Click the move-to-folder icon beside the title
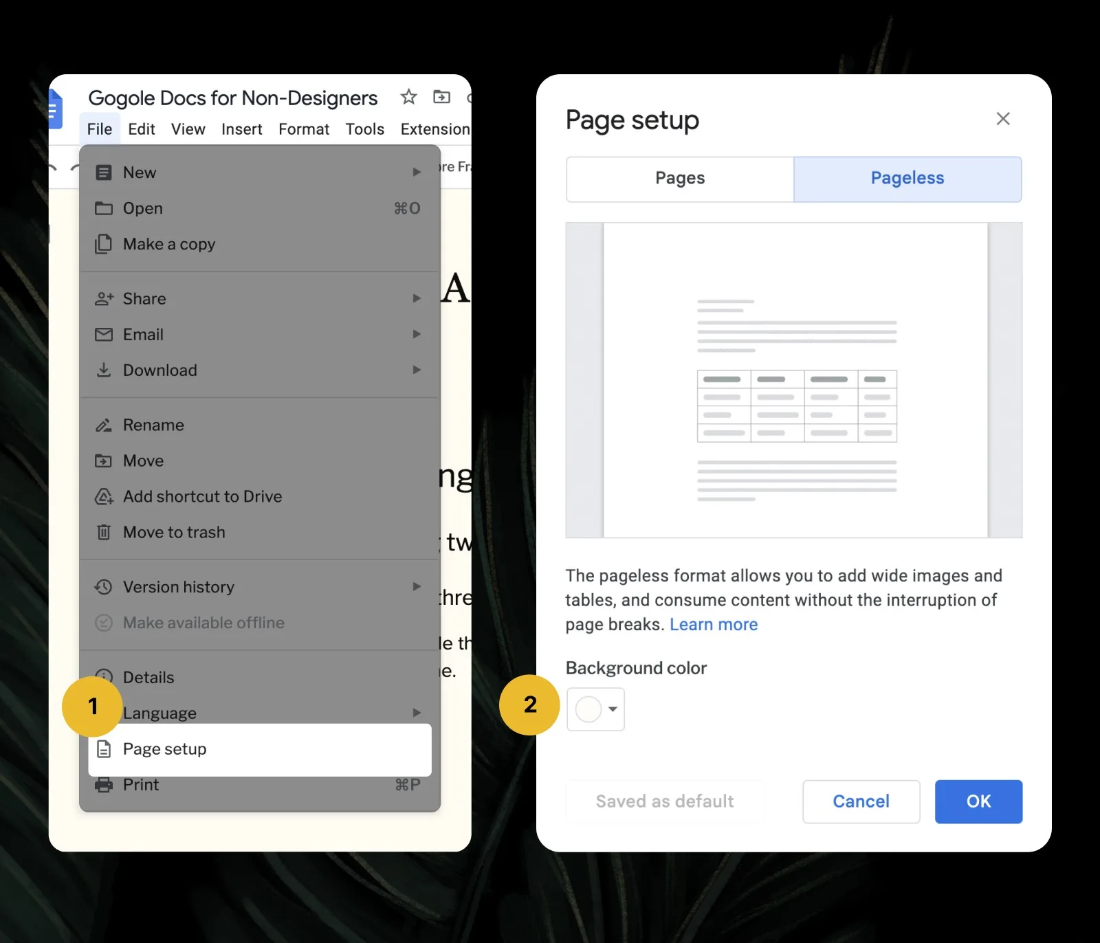Image resolution: width=1100 pixels, height=943 pixels. click(x=441, y=97)
